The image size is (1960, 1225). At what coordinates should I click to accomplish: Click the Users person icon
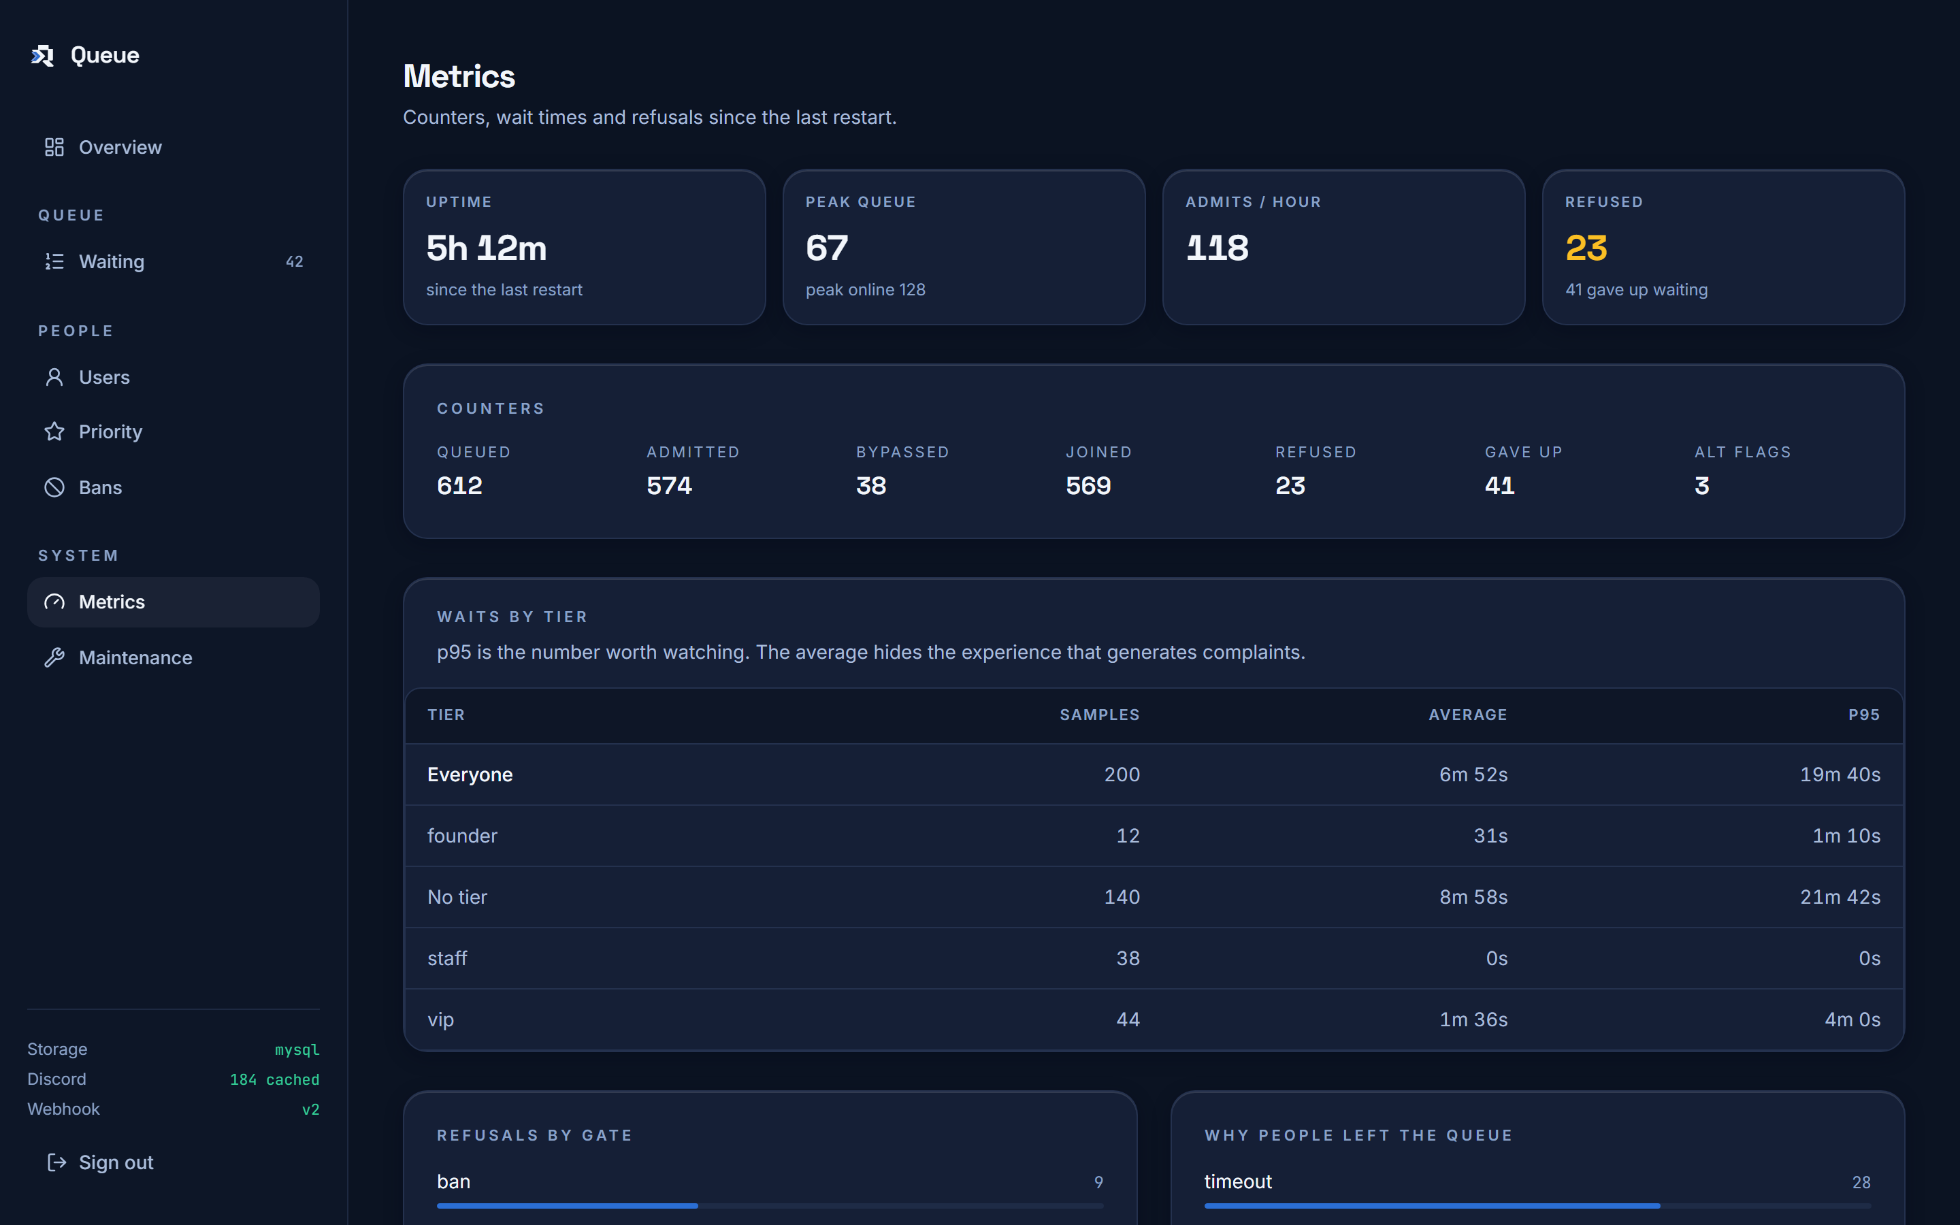[54, 377]
